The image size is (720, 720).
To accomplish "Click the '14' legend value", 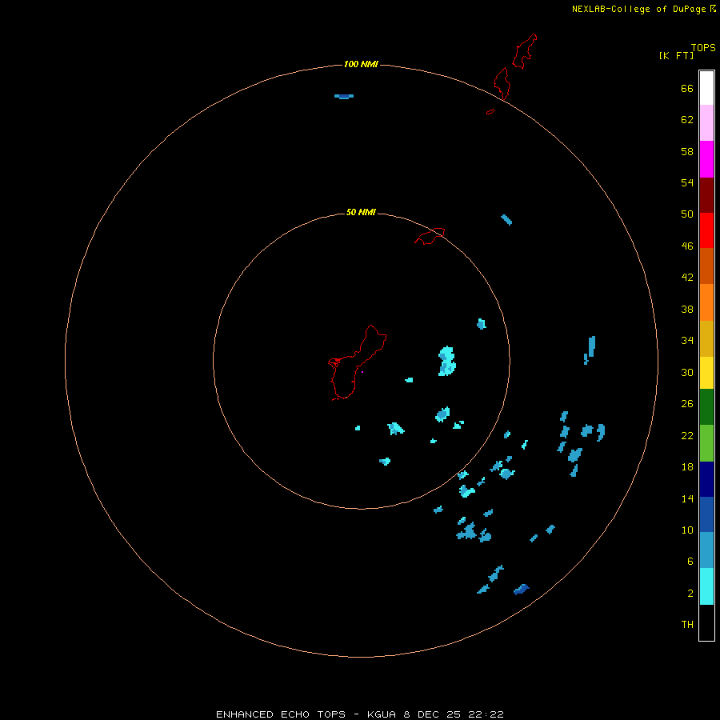I will (x=687, y=498).
